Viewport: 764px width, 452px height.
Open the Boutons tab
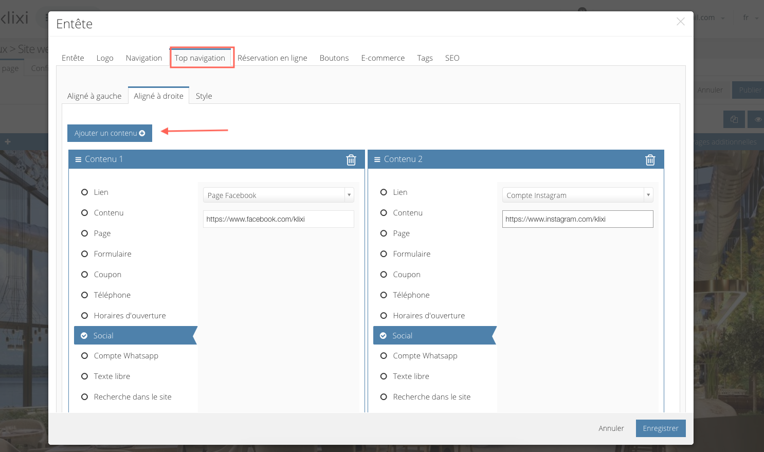tap(334, 58)
